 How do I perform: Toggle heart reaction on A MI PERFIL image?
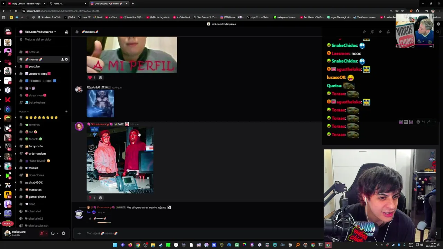pos(92,77)
